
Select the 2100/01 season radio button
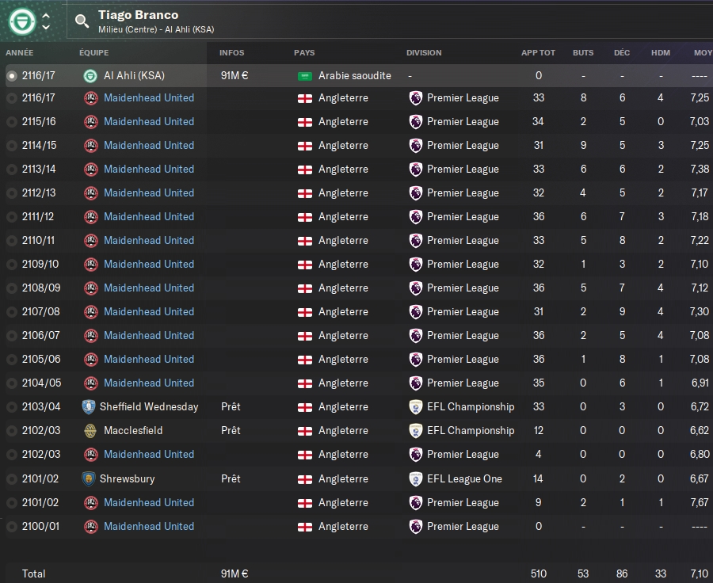coord(11,527)
